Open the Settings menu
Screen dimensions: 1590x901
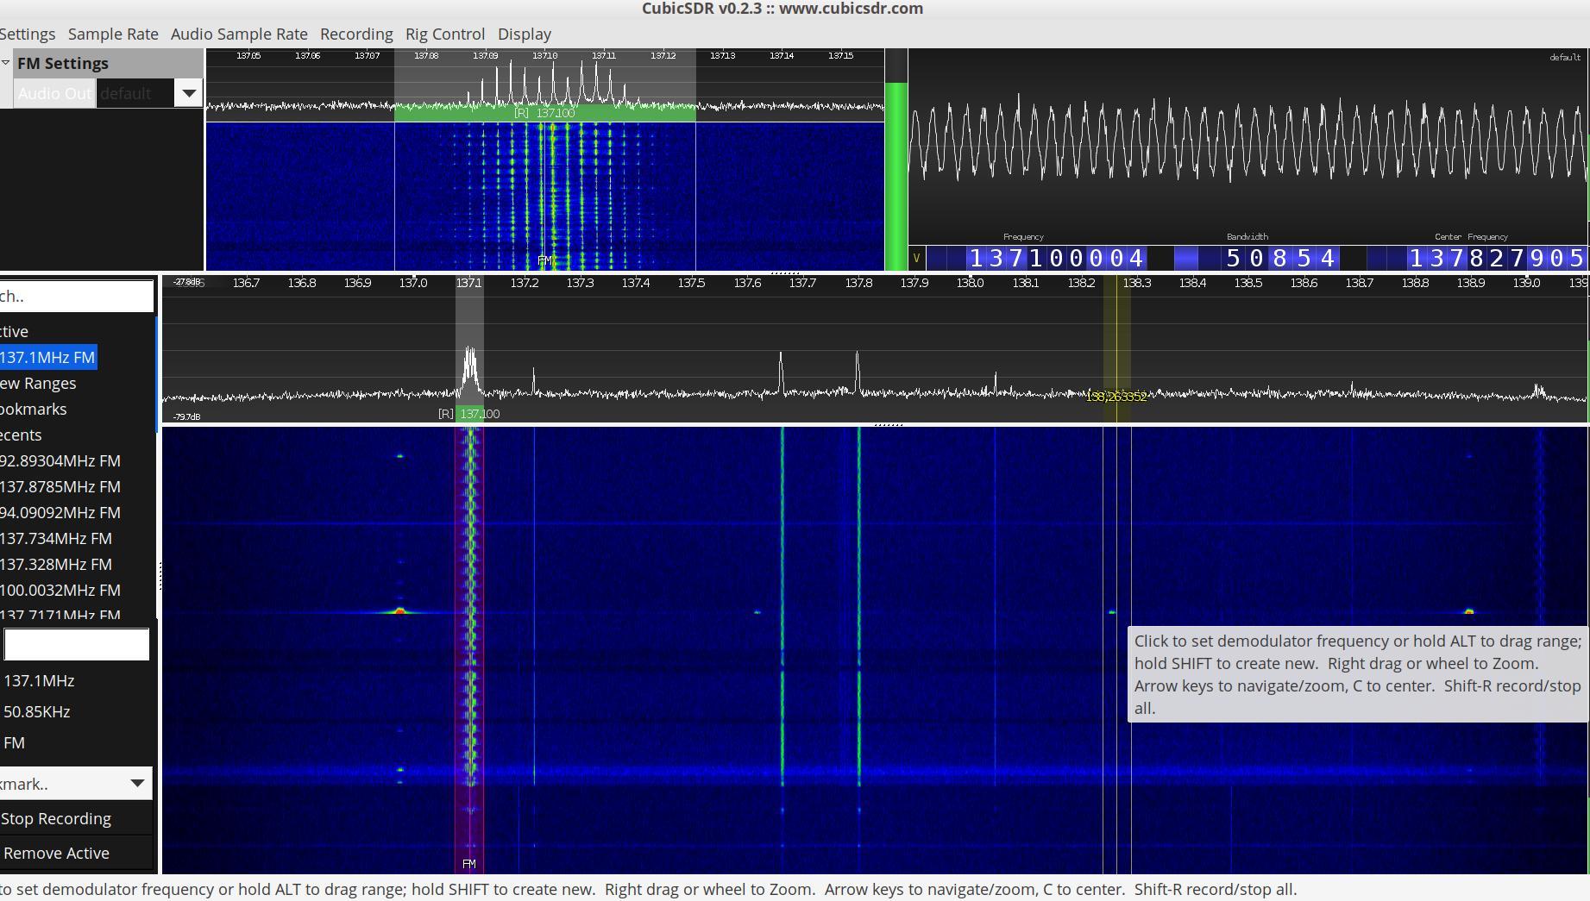point(28,34)
